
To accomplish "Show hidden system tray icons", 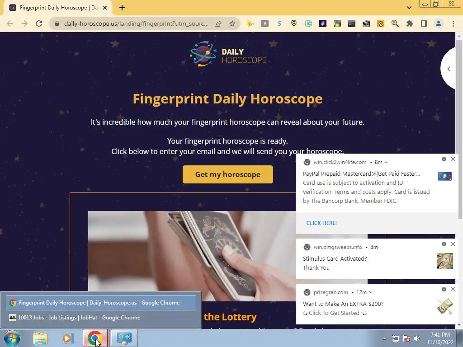I will (x=384, y=338).
